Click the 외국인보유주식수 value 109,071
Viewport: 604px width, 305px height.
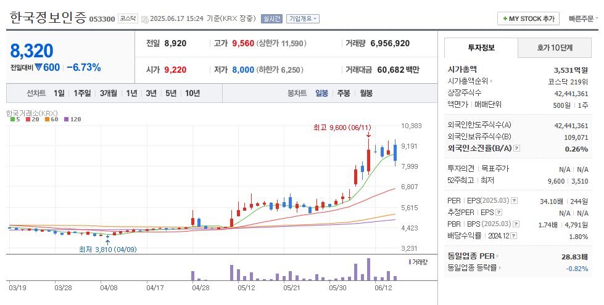click(x=576, y=137)
